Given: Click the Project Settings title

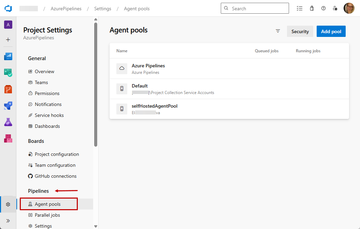Looking at the screenshot, I should point(48,30).
